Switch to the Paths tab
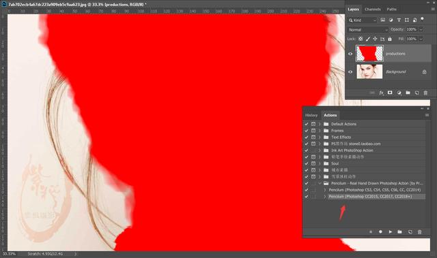The image size is (437, 258). click(391, 9)
